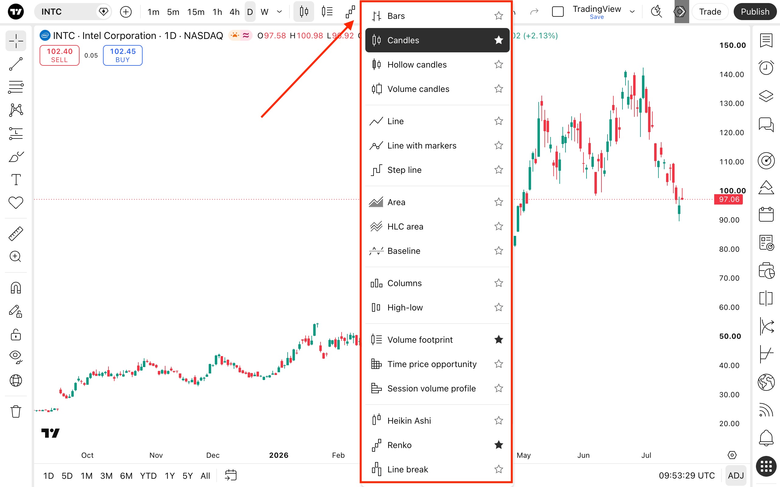Expand the timeframe intervals chevron
The height and width of the screenshot is (487, 780).
coord(279,12)
